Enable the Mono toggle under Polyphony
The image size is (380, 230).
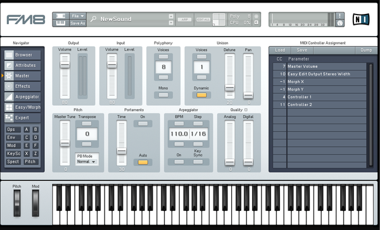pyautogui.click(x=163, y=95)
